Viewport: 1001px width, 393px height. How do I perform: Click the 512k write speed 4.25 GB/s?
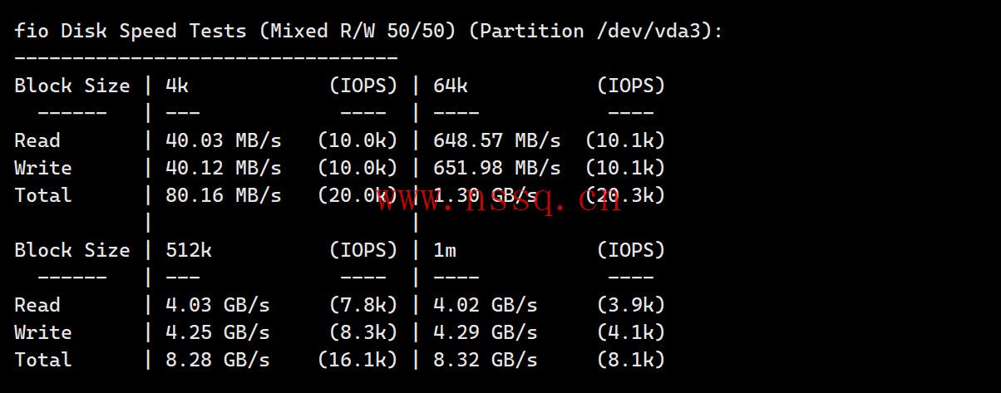[218, 332]
